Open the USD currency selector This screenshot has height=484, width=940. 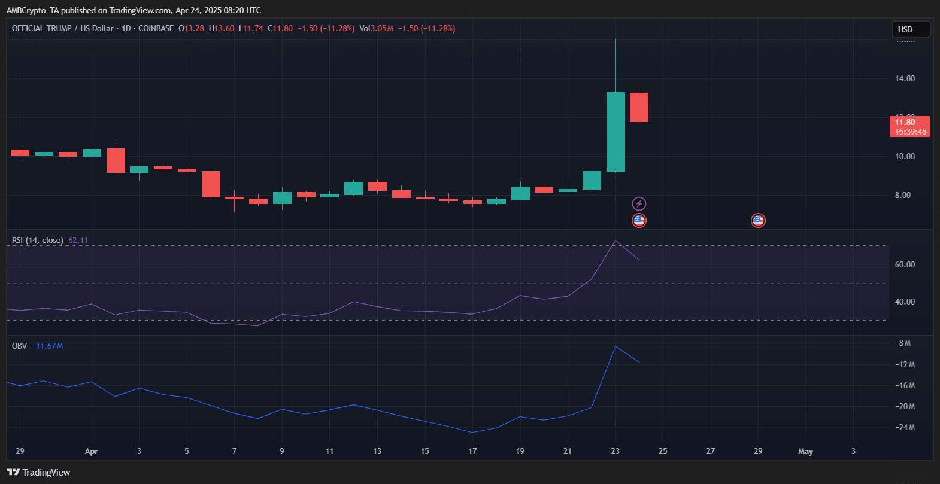coord(911,29)
